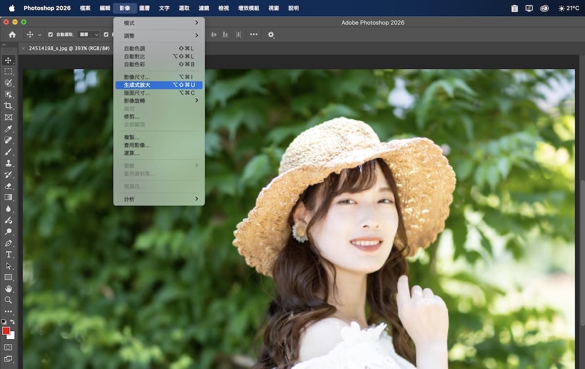Image resolution: width=585 pixels, height=369 pixels.
Task: Open workspace settings via gear icon
Action: pyautogui.click(x=271, y=35)
